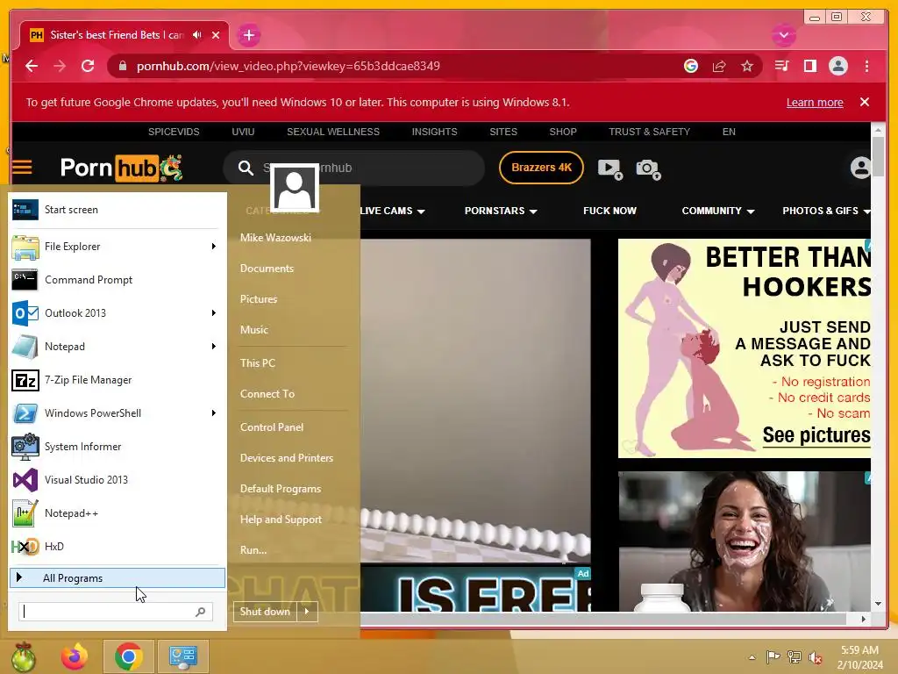Viewport: 898px width, 674px height.
Task: Bookmark this page with the star icon
Action: click(747, 66)
